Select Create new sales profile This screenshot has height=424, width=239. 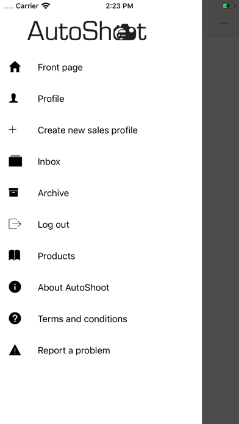pyautogui.click(x=101, y=130)
